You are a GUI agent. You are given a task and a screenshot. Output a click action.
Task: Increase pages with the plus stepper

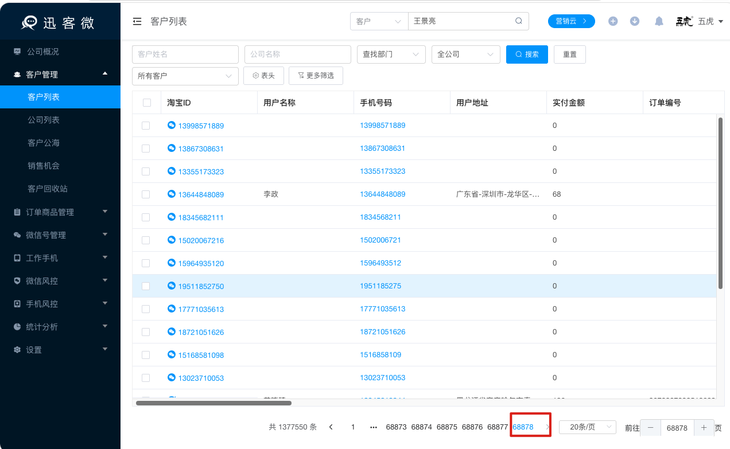704,427
